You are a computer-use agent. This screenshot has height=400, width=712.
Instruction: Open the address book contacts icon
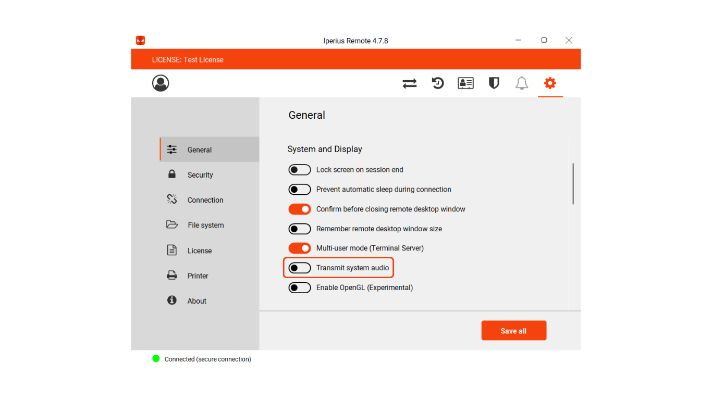465,83
